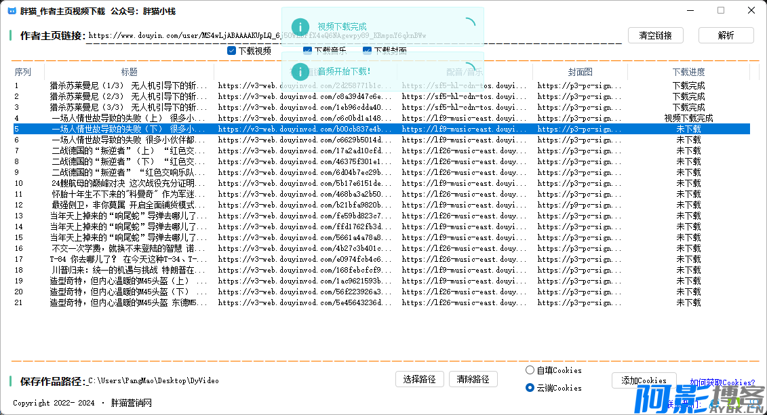The height and width of the screenshot is (415, 767).
Task: Click 视频下载完成 status in row 4
Action: pos(689,118)
